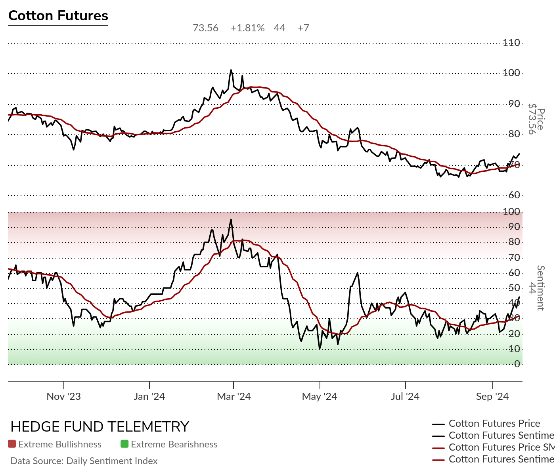Image resolution: width=555 pixels, height=476 pixels.
Task: Click the HEDGE FUND TELEMETRY logo text
Action: tap(100, 427)
